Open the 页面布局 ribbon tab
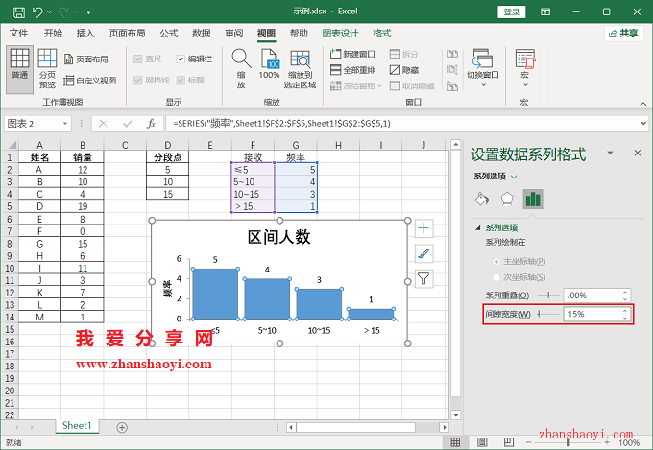 127,34
